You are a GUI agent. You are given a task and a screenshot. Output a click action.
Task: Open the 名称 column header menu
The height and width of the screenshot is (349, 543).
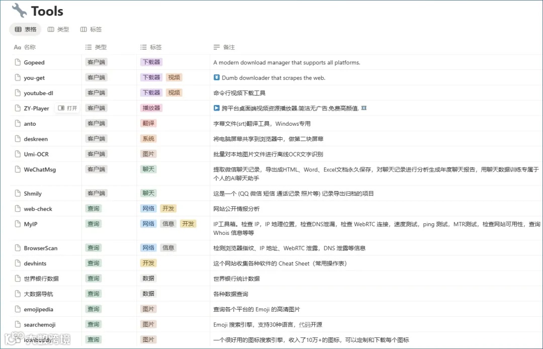pos(26,47)
